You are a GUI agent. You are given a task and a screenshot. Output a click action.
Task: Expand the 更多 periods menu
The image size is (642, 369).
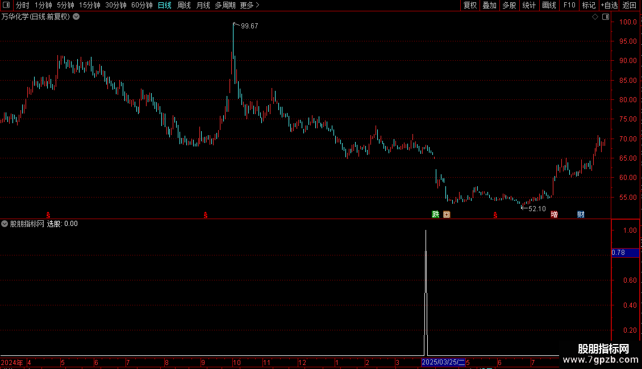click(x=249, y=5)
